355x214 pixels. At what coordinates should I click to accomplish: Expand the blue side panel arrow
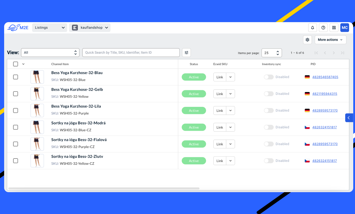tap(348, 118)
